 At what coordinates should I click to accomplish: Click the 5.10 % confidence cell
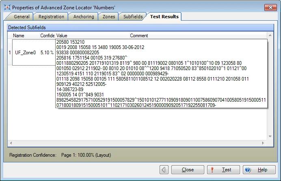click(x=47, y=53)
